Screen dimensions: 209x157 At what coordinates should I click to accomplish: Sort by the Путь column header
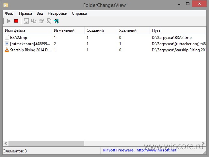click(x=178, y=30)
